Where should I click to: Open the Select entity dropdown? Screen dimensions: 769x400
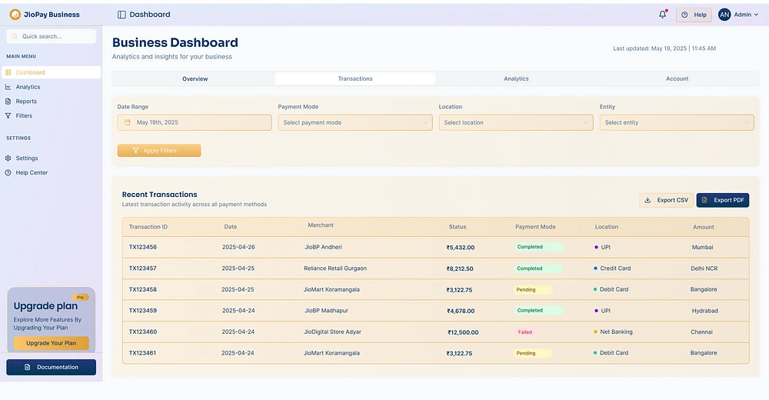click(677, 123)
